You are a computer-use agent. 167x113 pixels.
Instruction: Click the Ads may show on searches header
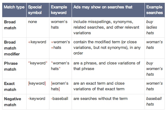[103, 7]
